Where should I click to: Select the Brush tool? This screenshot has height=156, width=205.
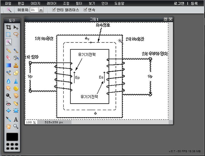[16, 51]
